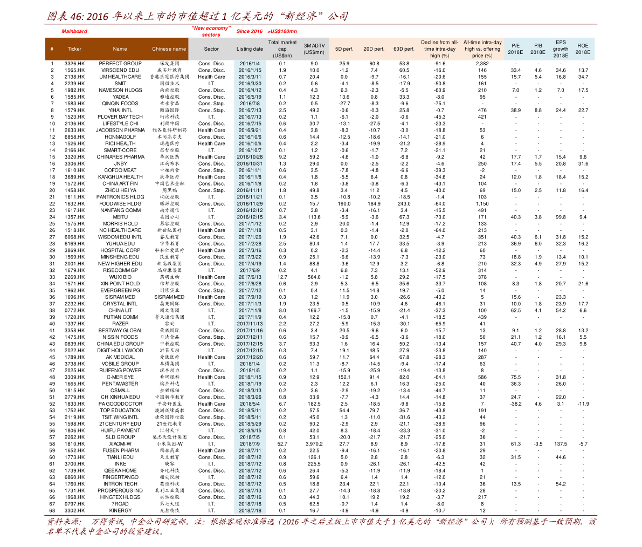This screenshot has height=547, width=642.
Task: Click the 3M ADTV column header
Action: tap(314, 49)
